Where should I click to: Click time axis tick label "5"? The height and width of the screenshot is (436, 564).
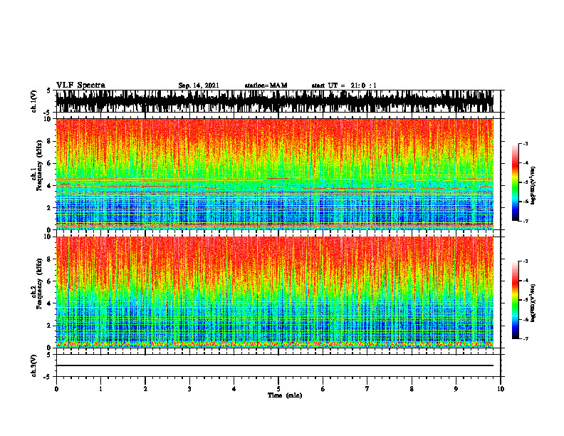click(x=278, y=389)
